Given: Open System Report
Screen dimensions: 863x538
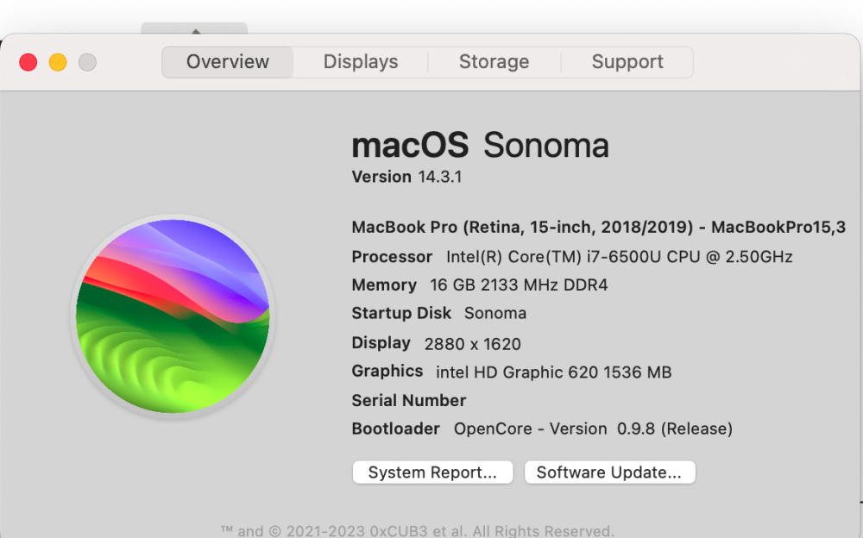Looking at the screenshot, I should 432,472.
